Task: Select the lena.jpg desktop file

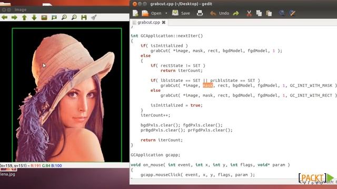Action: pos(8,174)
